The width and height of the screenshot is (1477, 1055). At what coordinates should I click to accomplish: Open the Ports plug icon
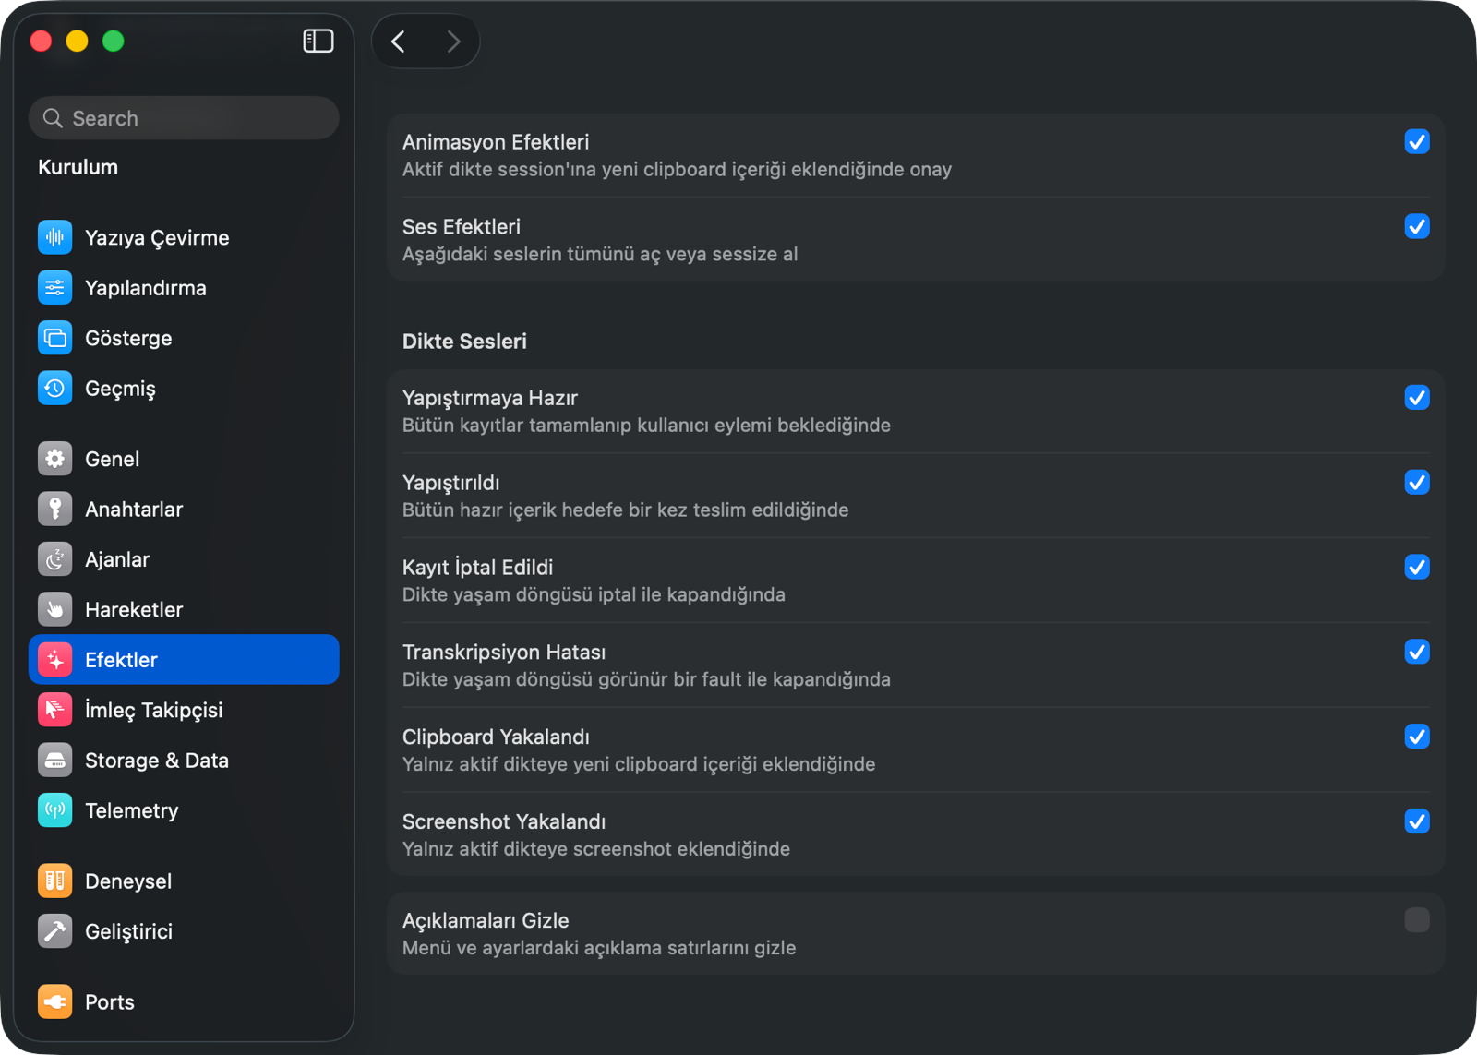[55, 1001]
